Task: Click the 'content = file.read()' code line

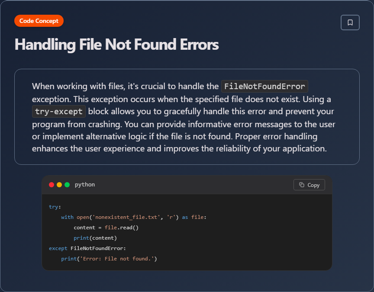Action: coord(106,228)
